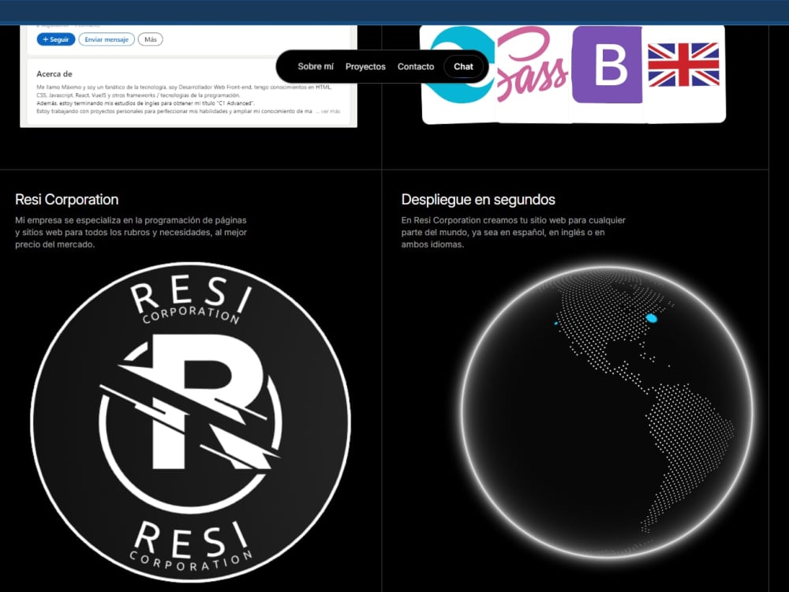Click the blue Seguir button
The width and height of the screenshot is (789, 592).
pos(56,39)
